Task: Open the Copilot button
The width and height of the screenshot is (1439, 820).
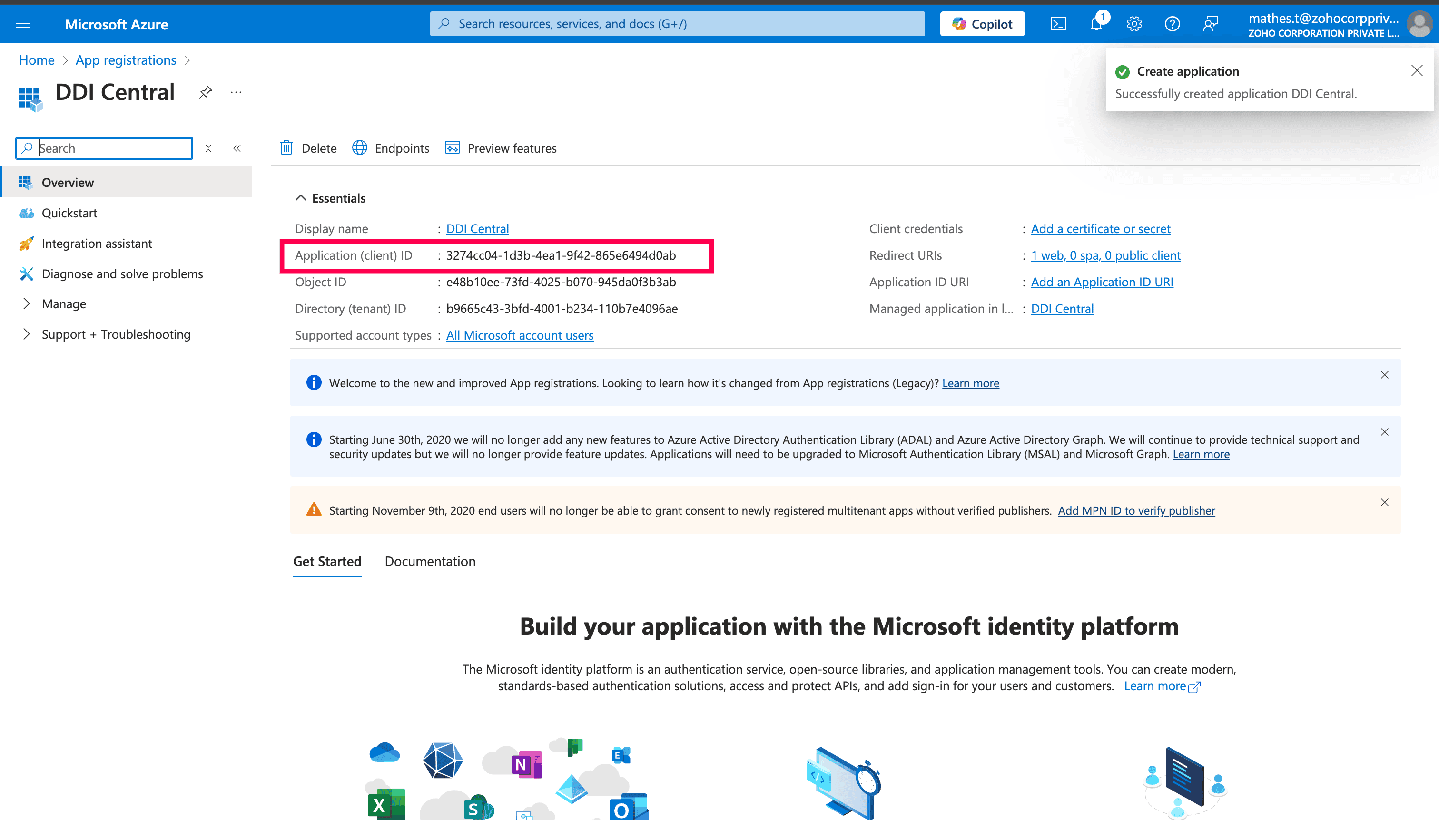Action: pyautogui.click(x=982, y=24)
